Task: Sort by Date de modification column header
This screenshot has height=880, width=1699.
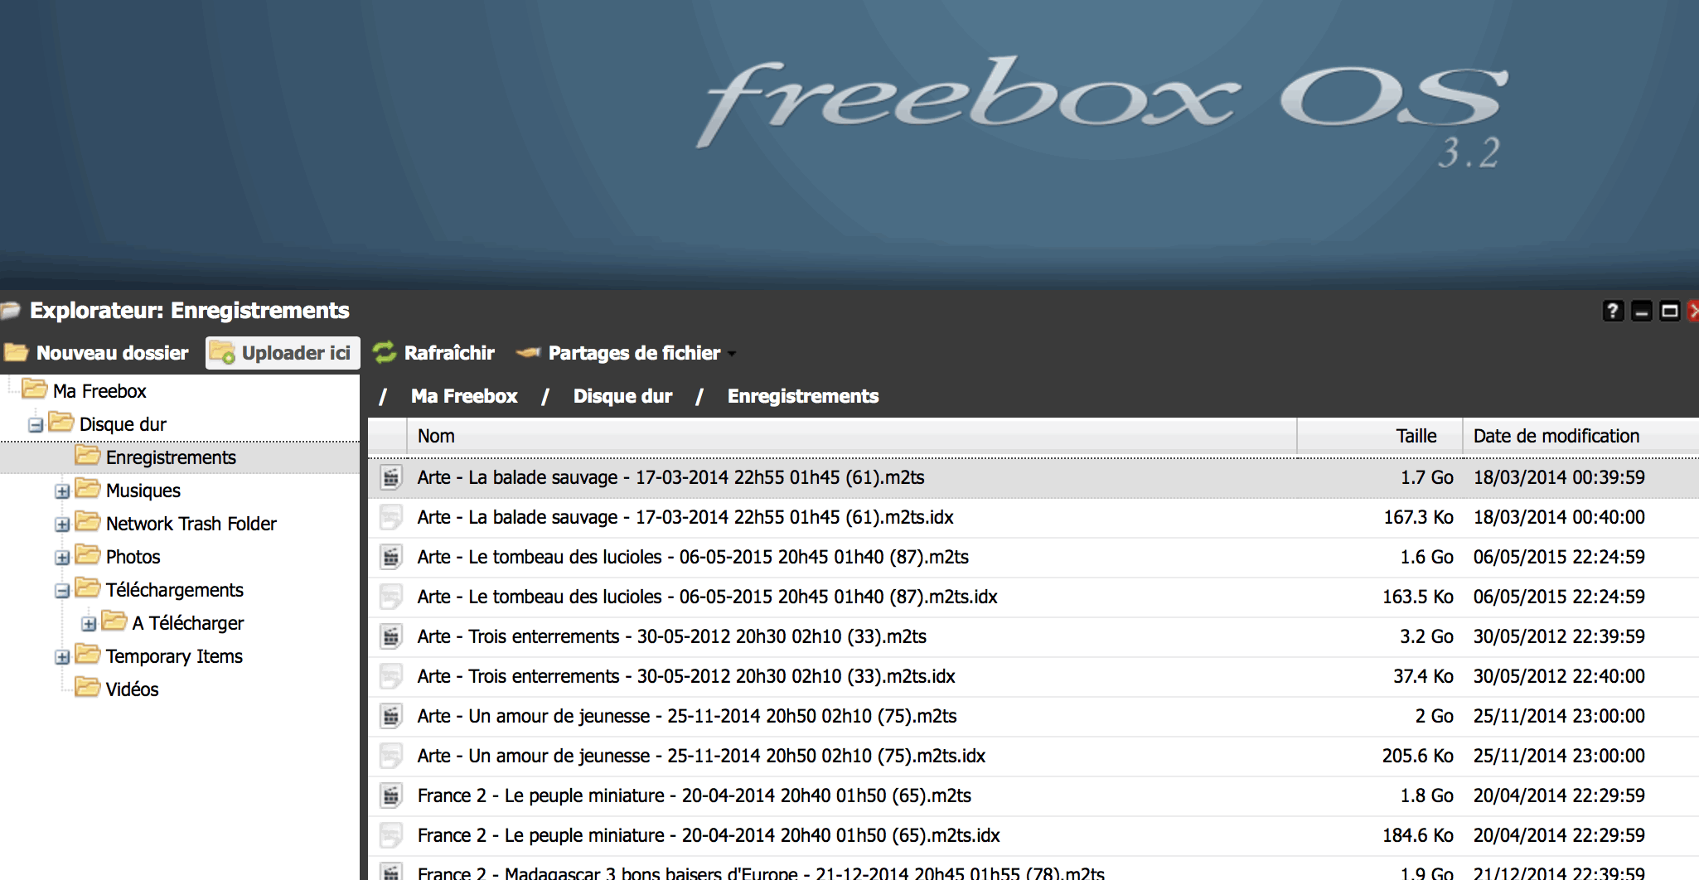Action: [1581, 436]
